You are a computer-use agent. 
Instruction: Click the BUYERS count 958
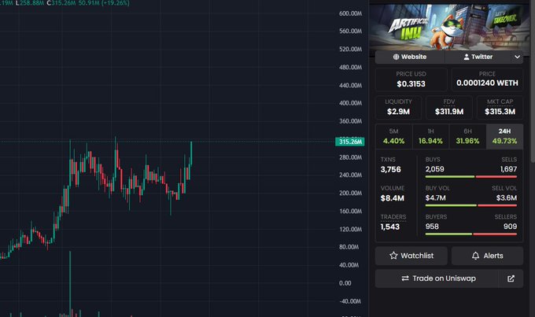coord(432,227)
